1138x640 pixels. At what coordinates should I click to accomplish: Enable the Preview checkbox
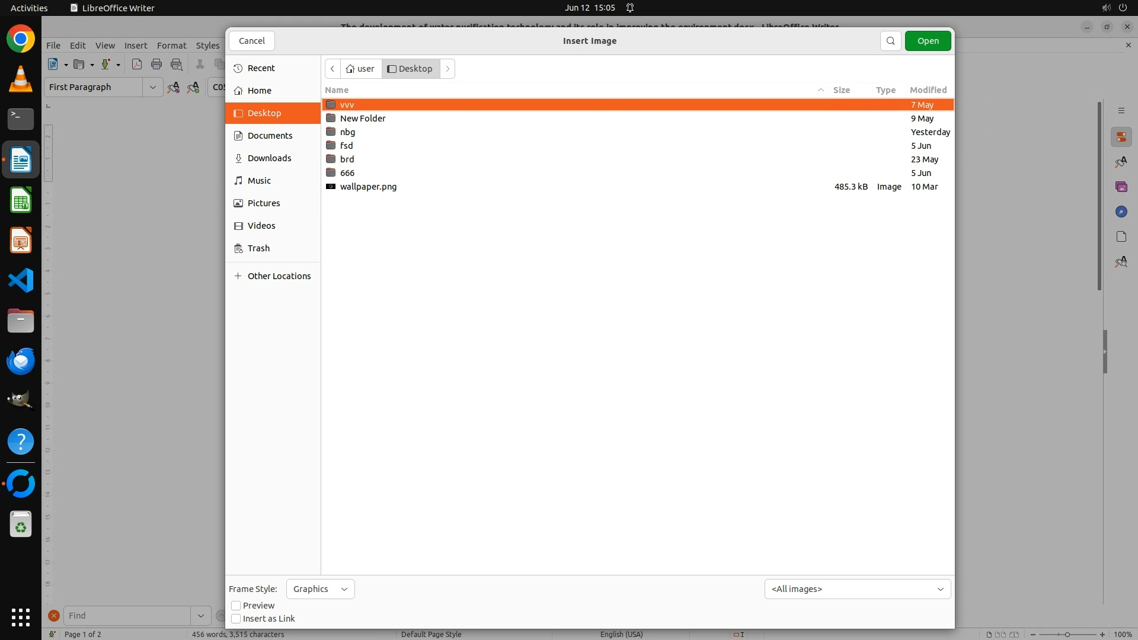[236, 606]
